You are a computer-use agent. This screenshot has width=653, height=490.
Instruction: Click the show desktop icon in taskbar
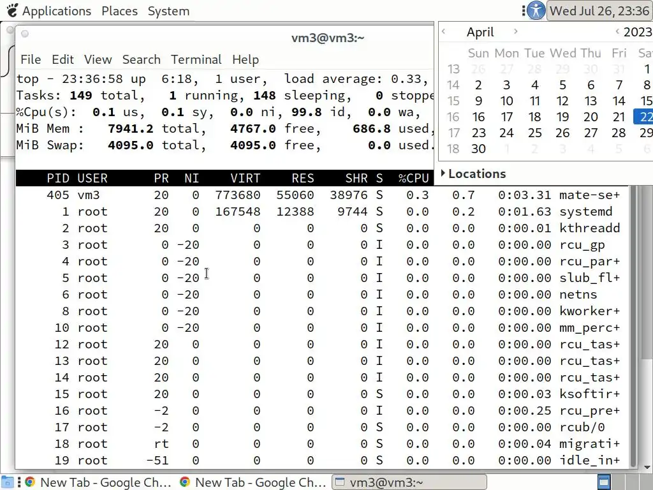coord(7,482)
